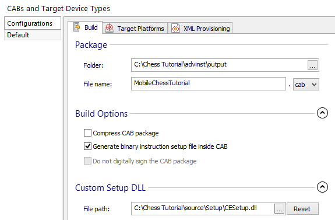Open the Build tab

click(85, 27)
